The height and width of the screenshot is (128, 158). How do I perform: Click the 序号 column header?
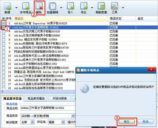point(9,19)
